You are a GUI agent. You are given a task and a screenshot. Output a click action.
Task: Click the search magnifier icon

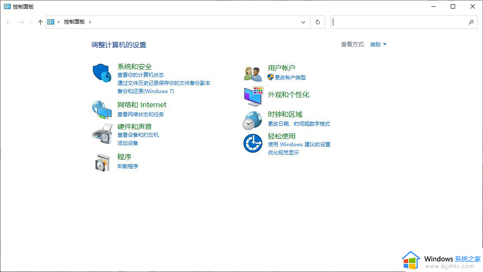(471, 22)
